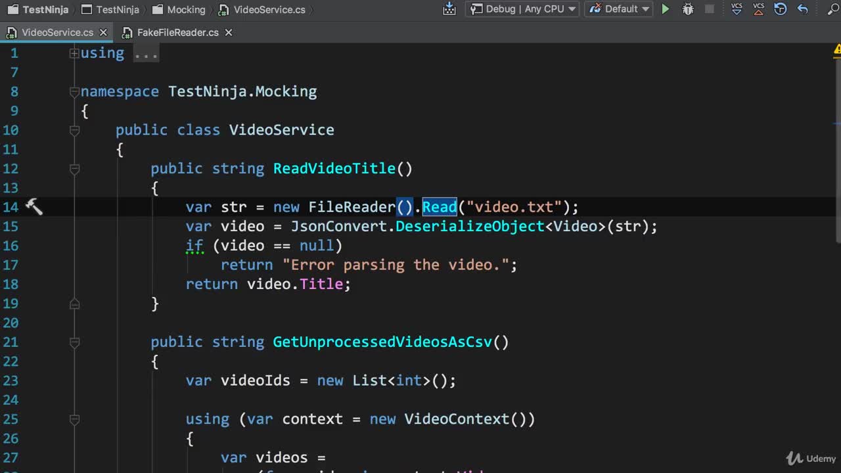
Task: Click FileReader on line 14
Action: click(x=352, y=207)
